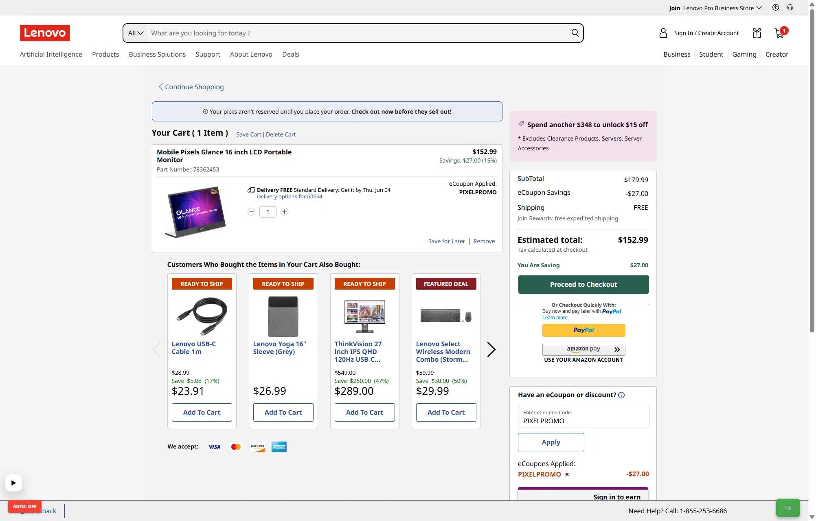Open the user account icon

[x=663, y=33]
